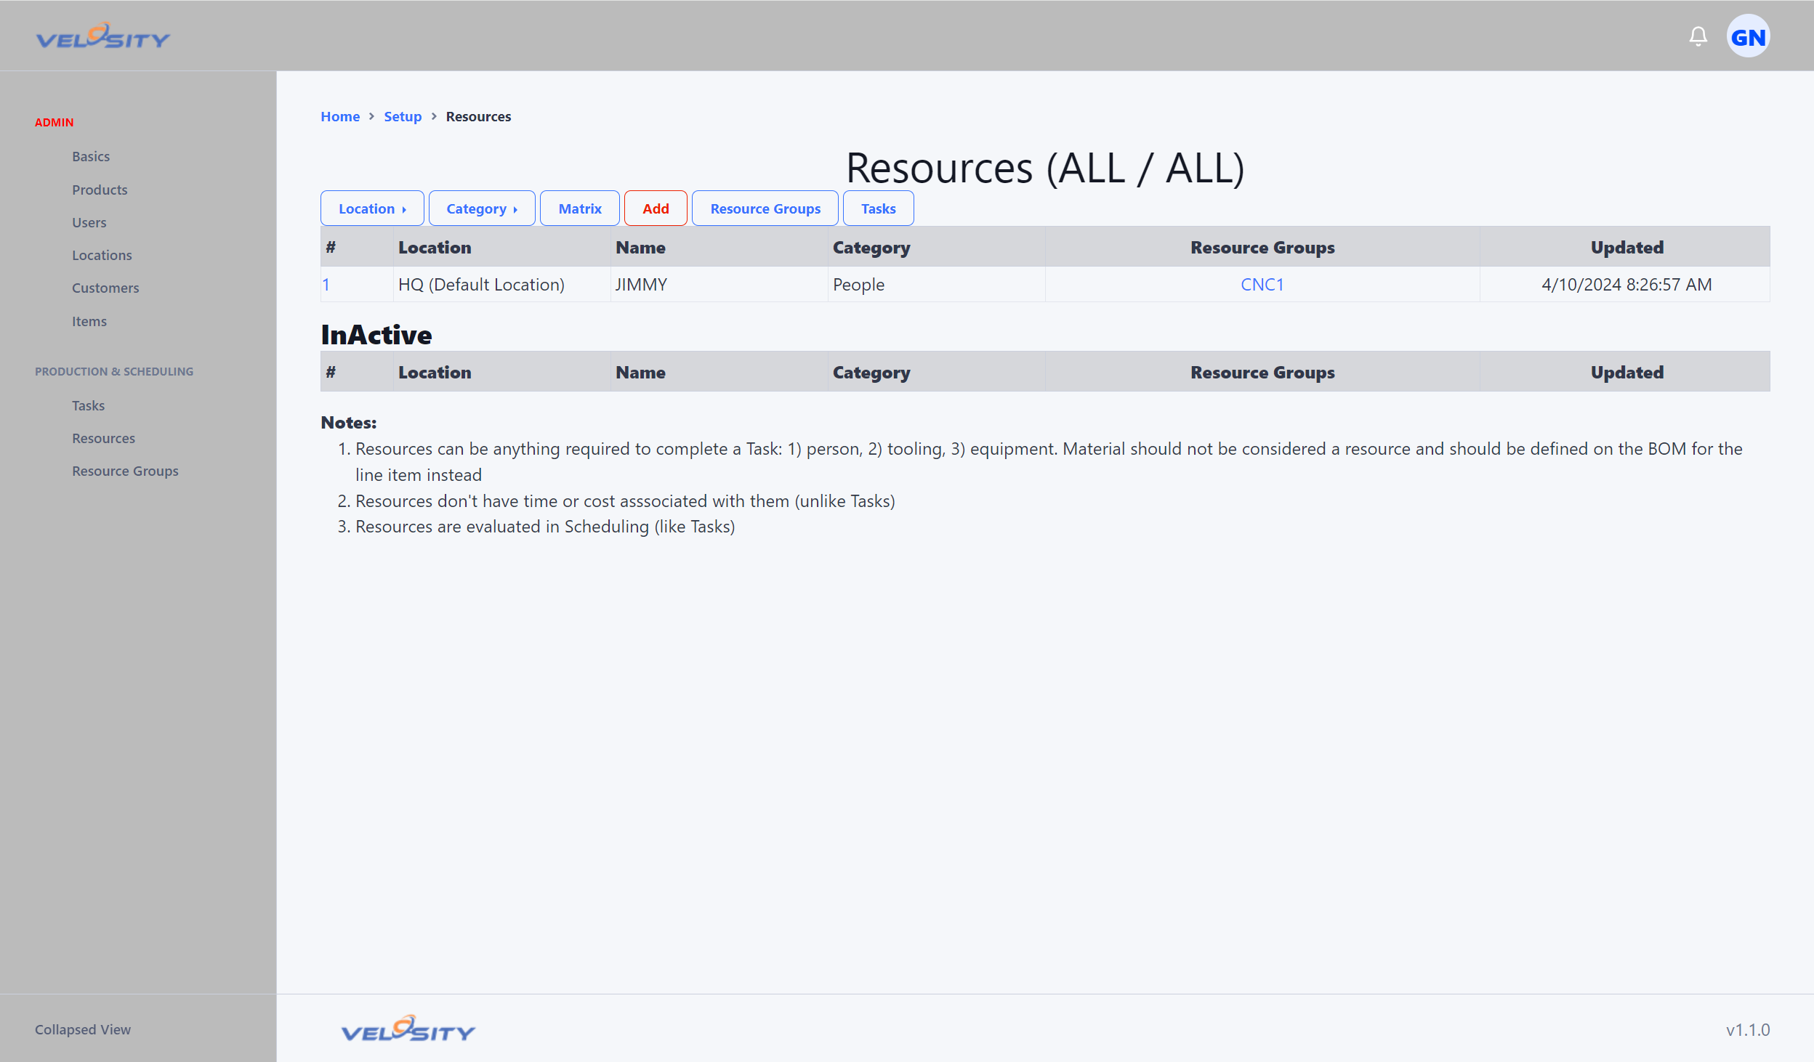The height and width of the screenshot is (1062, 1814).
Task: Open Items in the sidebar
Action: [89, 321]
